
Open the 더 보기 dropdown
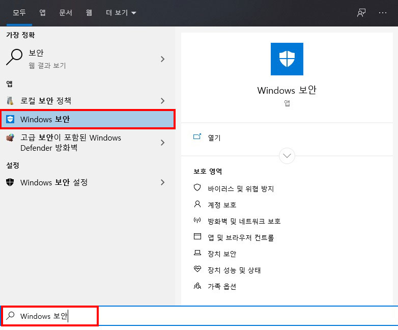(121, 13)
